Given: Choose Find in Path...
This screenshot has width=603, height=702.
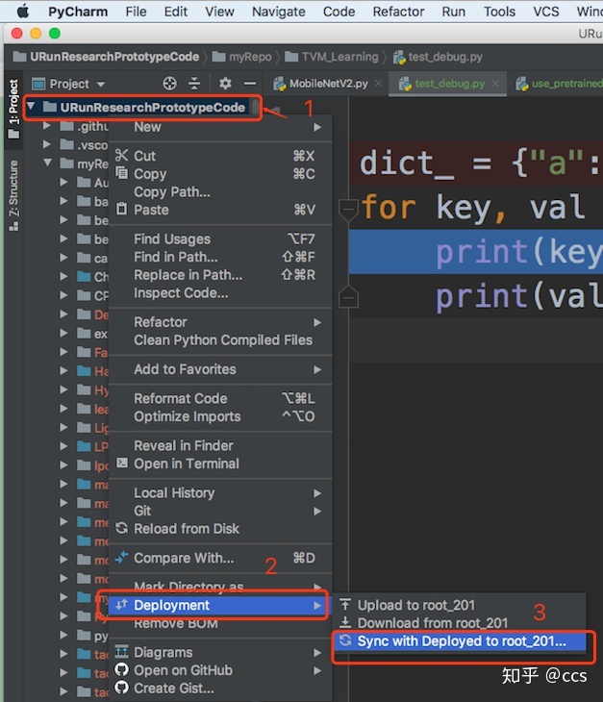Looking at the screenshot, I should pyautogui.click(x=220, y=257).
